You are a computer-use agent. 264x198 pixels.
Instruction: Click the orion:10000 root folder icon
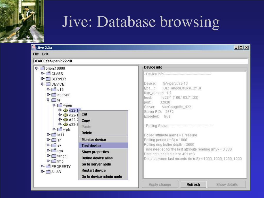point(42,68)
